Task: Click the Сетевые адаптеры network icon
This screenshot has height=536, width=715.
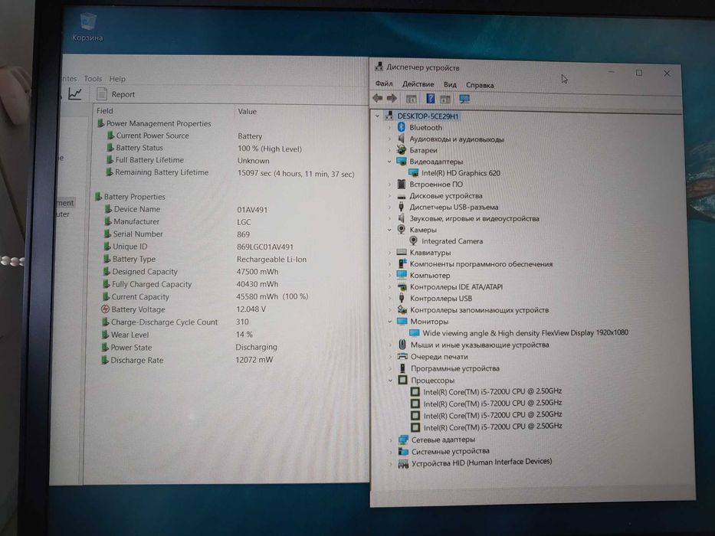Action: pos(403,440)
